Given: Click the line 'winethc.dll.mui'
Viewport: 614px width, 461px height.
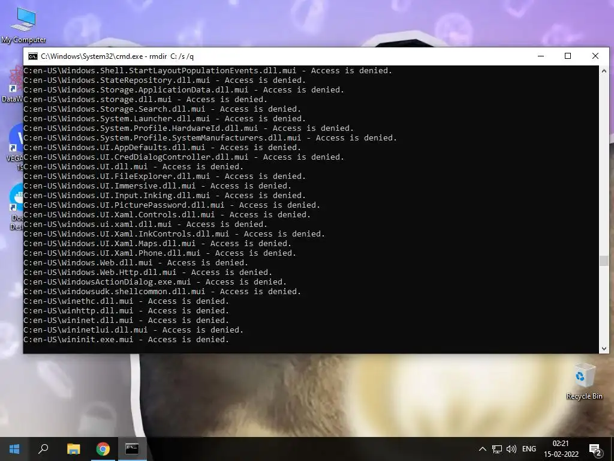Looking at the screenshot, I should (126, 301).
